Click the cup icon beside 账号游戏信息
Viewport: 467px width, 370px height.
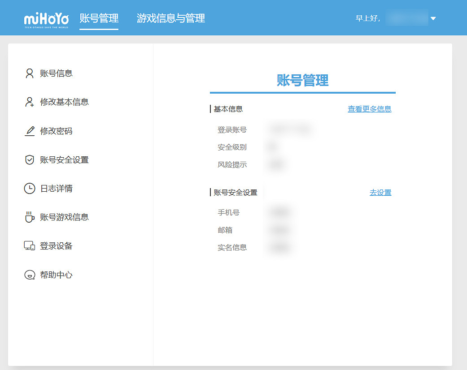(30, 217)
